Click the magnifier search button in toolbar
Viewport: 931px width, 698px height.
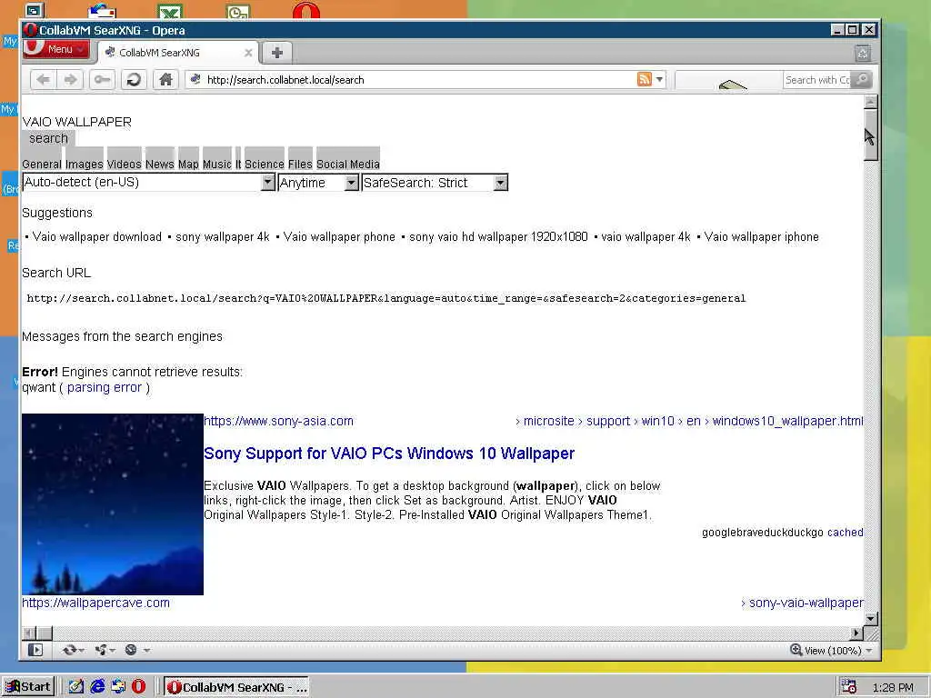[862, 79]
